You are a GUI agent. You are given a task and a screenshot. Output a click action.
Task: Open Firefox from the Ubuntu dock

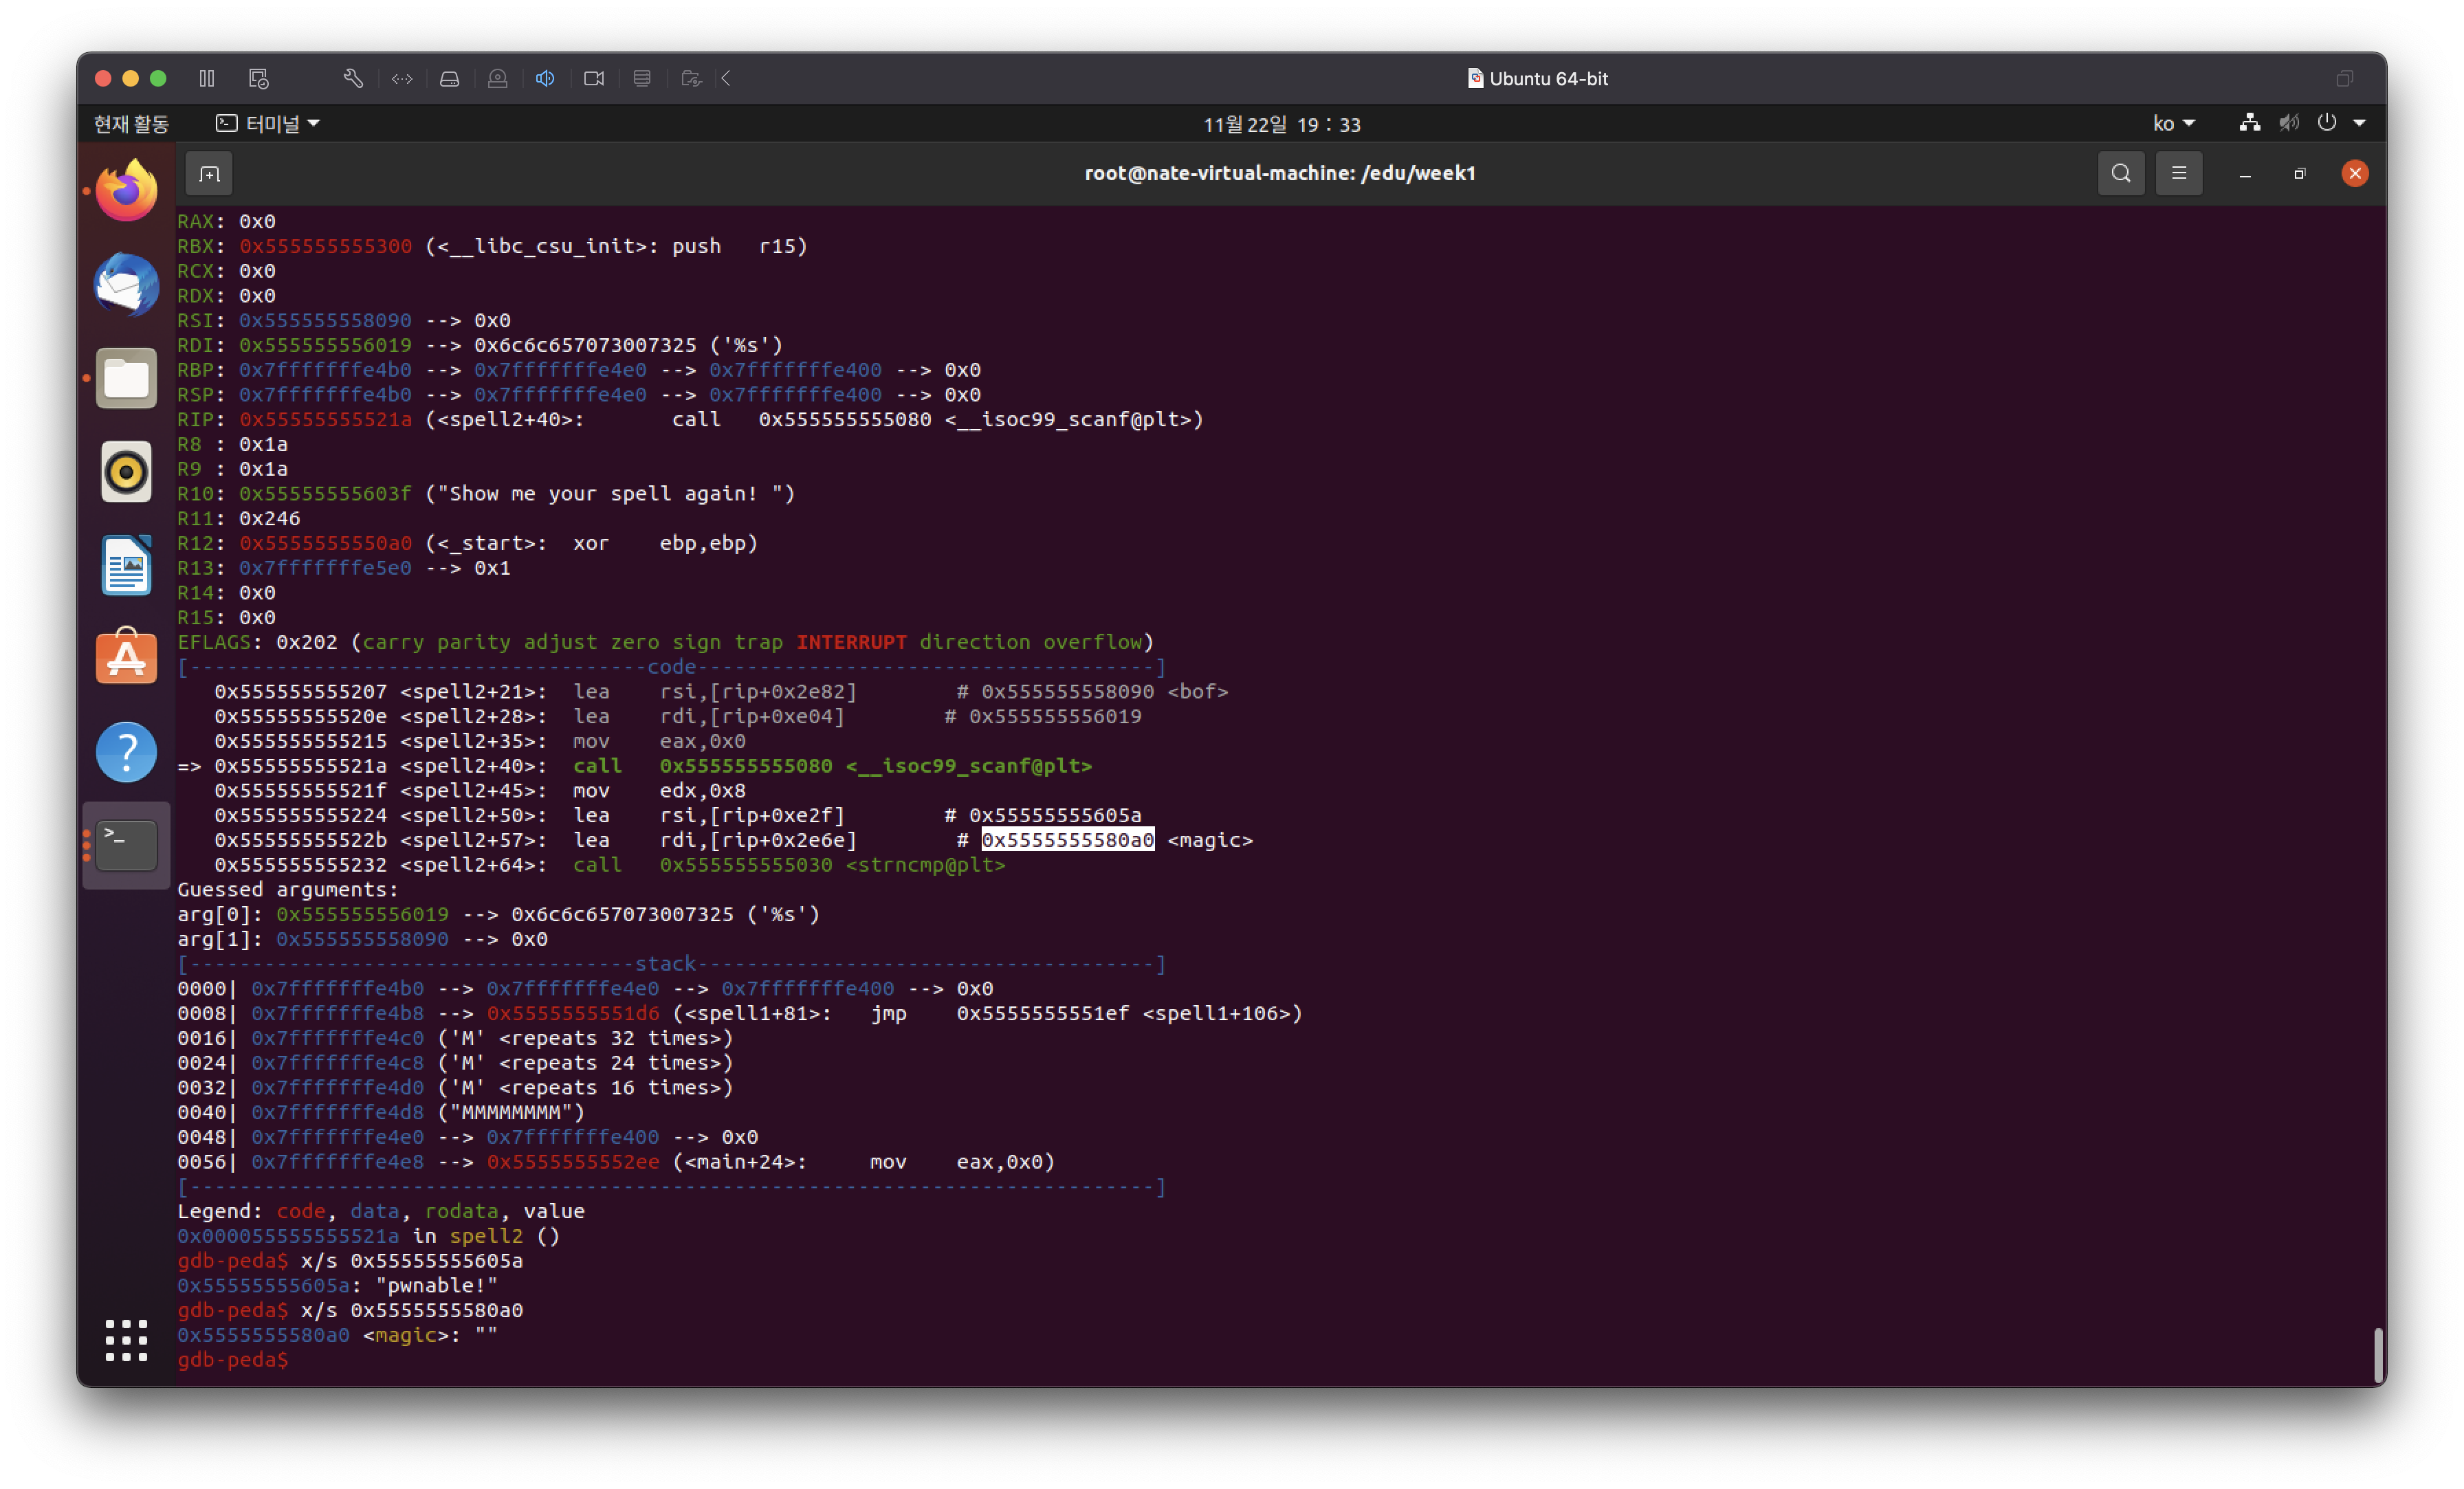(126, 191)
